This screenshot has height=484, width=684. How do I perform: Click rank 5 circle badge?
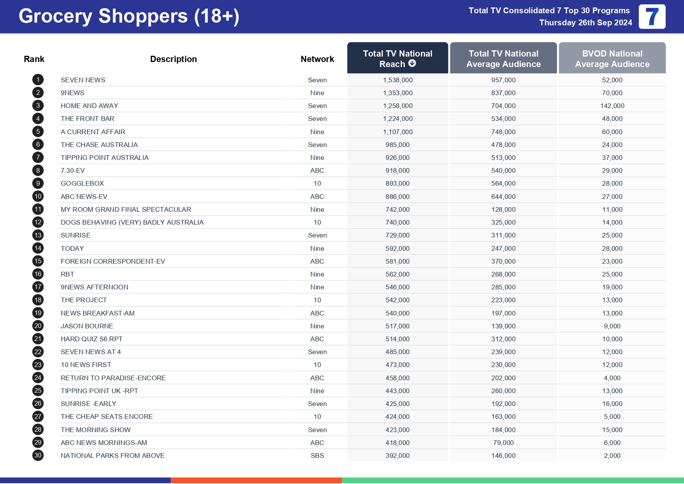(38, 132)
